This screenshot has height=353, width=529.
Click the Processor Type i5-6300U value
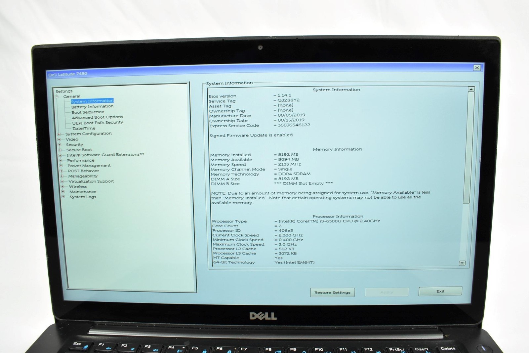pyautogui.click(x=329, y=221)
